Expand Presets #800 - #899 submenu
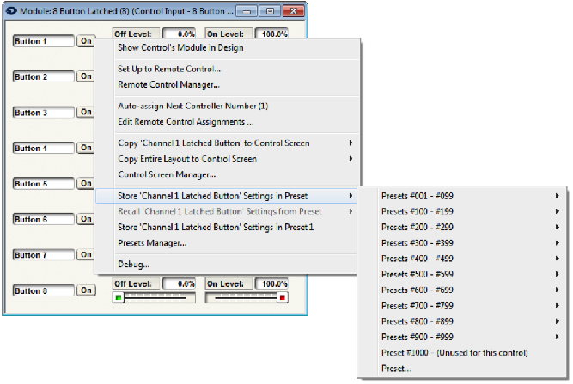573x384 pixels. click(462, 321)
